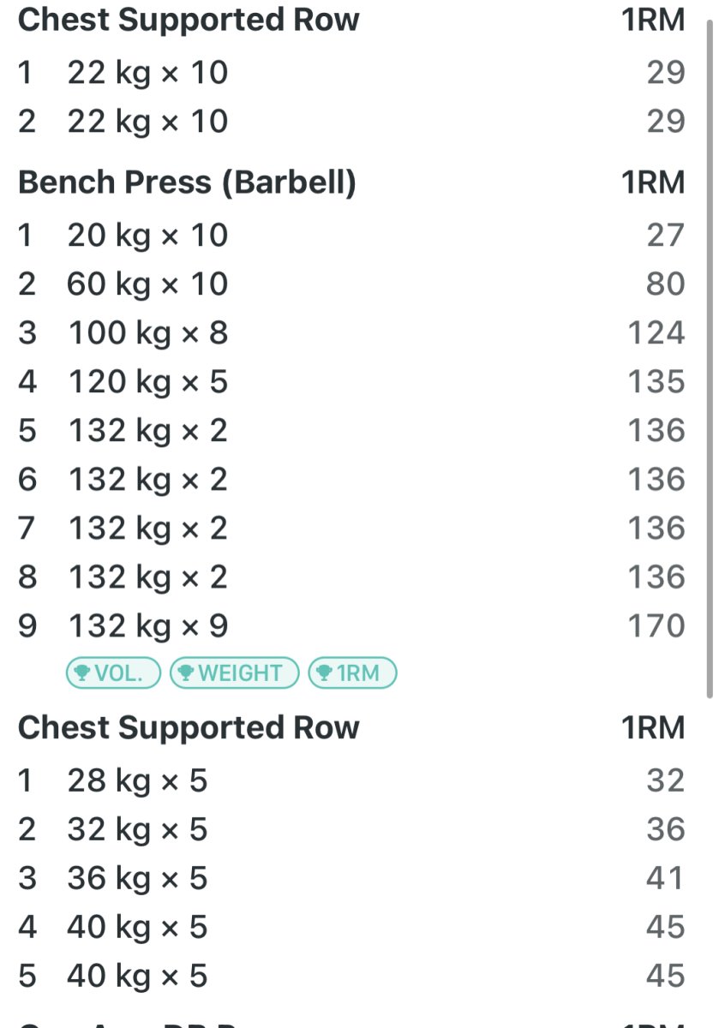Select row set 28 kg × 5
The height and width of the screenshot is (1028, 719).
pyautogui.click(x=137, y=780)
